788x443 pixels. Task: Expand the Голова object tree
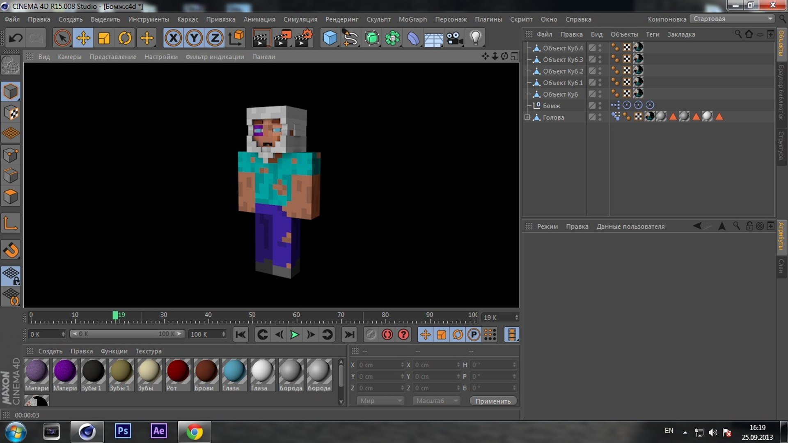point(528,117)
